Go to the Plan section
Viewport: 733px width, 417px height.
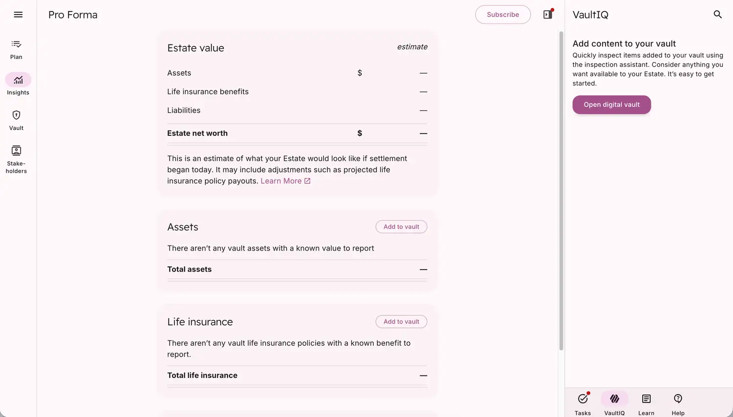16,49
